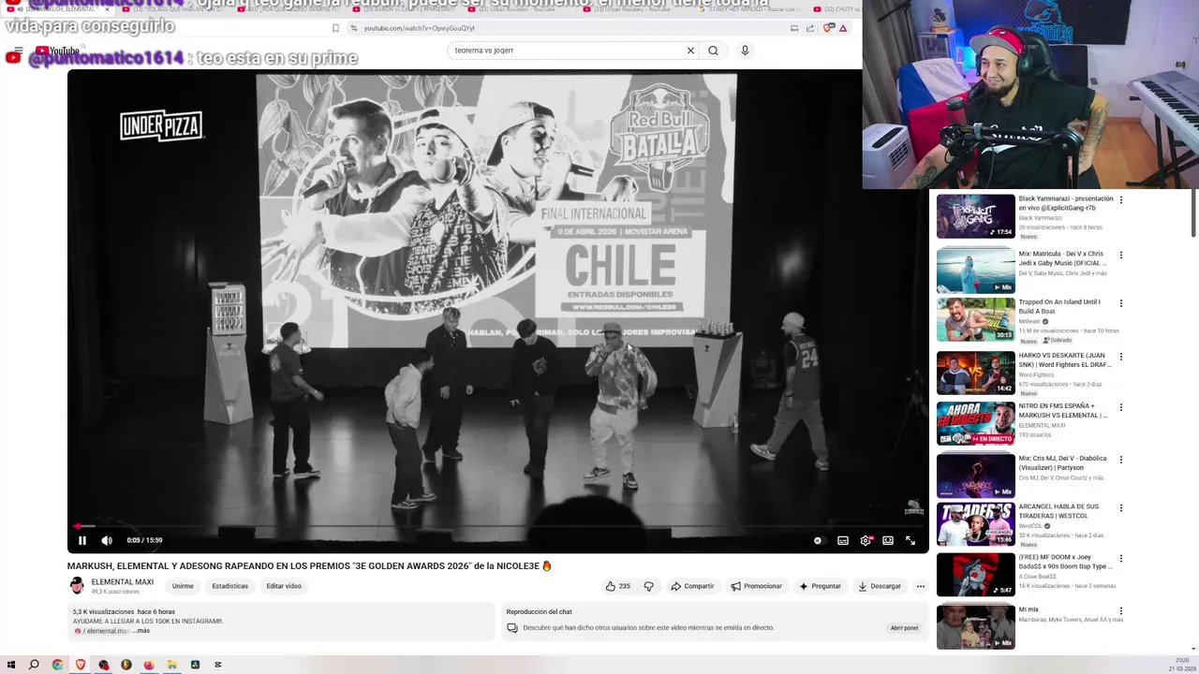Image resolution: width=1199 pixels, height=674 pixels.
Task: Open NITRO EN FMS ESPAÑA live thumbnail
Action: tap(975, 424)
